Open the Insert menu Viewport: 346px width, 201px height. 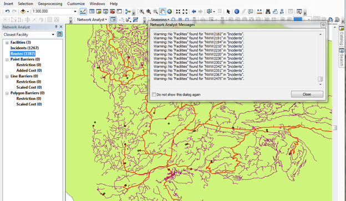tap(8, 4)
